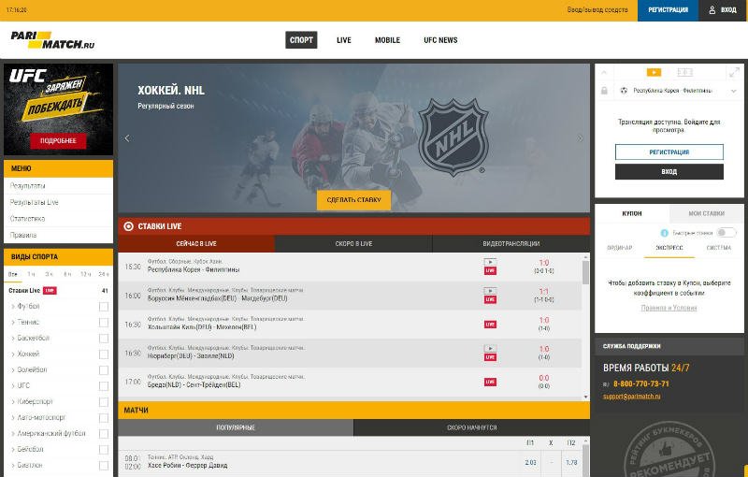Toggle the Быстрые ставки switch

[x=726, y=233]
